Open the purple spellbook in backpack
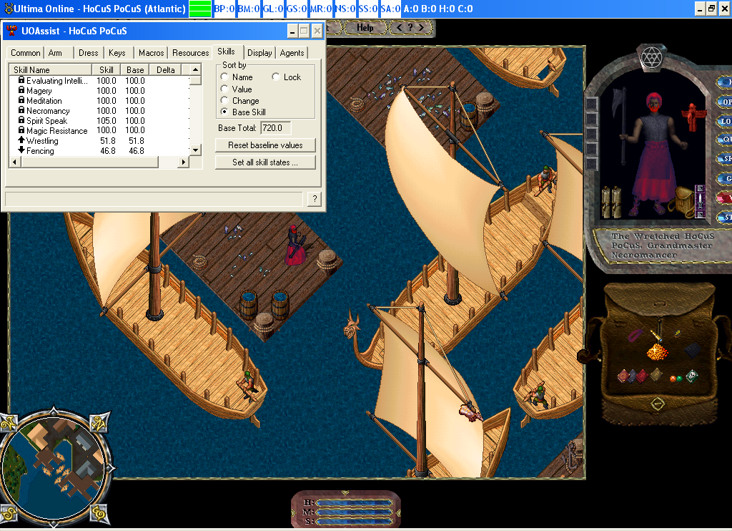The image size is (732, 531). 633,376
